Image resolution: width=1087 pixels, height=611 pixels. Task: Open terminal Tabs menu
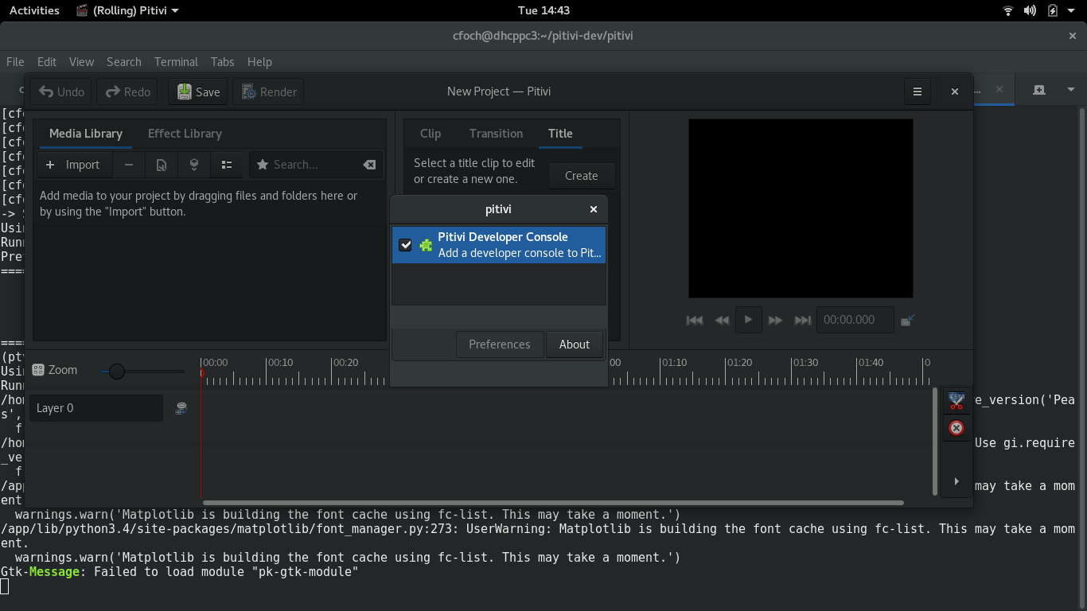click(222, 62)
